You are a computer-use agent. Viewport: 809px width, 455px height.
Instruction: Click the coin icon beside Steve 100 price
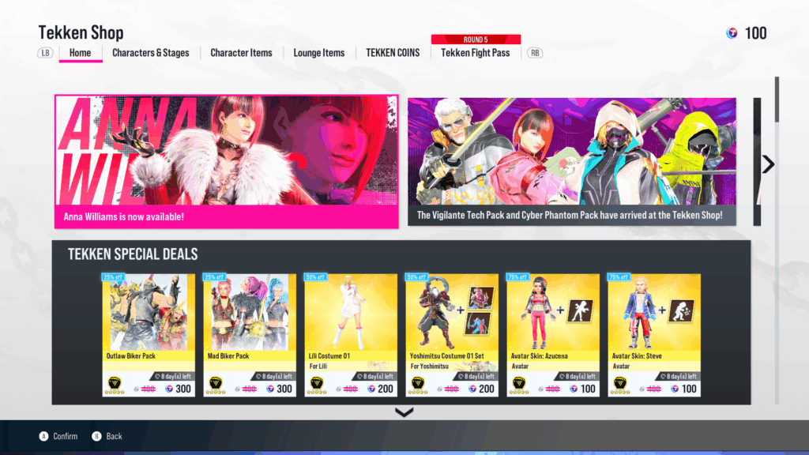click(675, 389)
